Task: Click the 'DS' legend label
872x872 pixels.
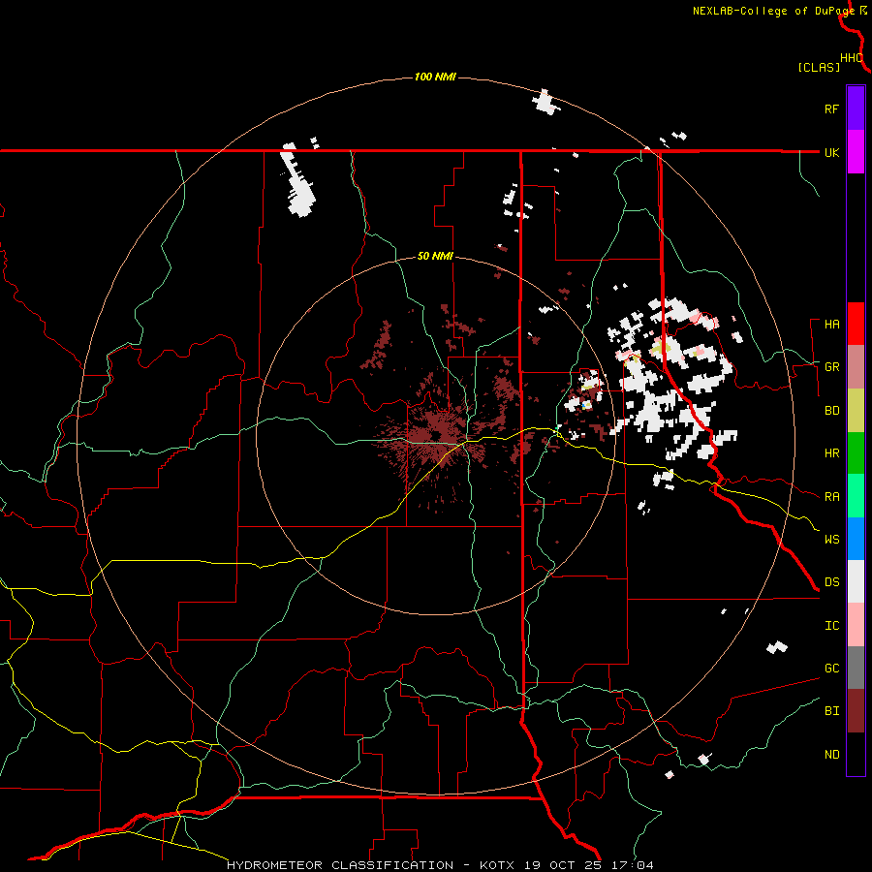Action: [x=831, y=581]
